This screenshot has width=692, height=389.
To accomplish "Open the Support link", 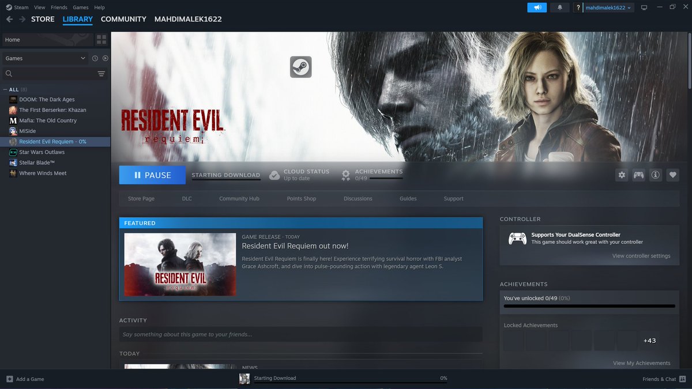I will pyautogui.click(x=453, y=199).
